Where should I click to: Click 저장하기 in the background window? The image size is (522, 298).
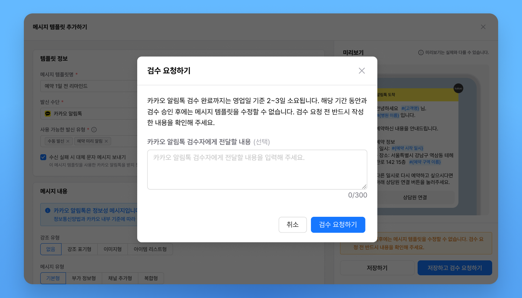coord(377,268)
